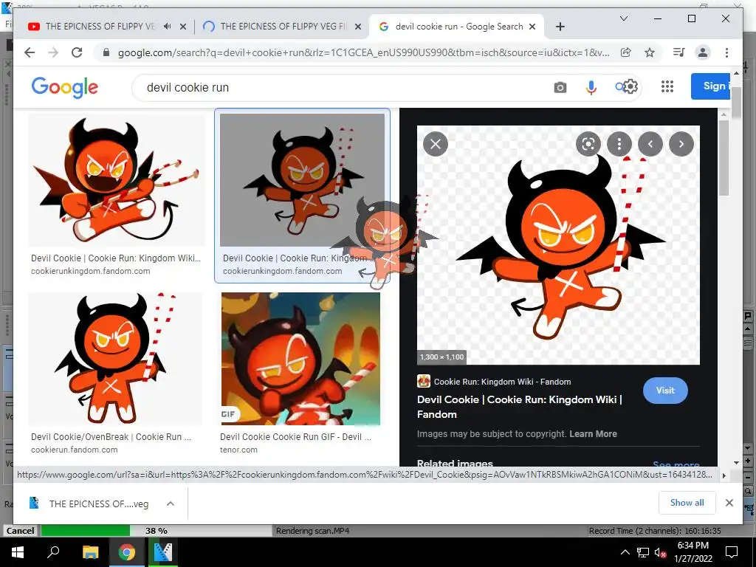Open Cookie Run: Kingdom Wiki - Fandom source
Image resolution: width=756 pixels, height=567 pixels.
[x=494, y=382]
